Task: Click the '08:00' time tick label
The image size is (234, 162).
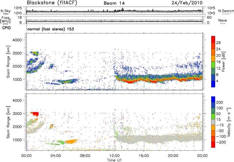Action: point(85,156)
